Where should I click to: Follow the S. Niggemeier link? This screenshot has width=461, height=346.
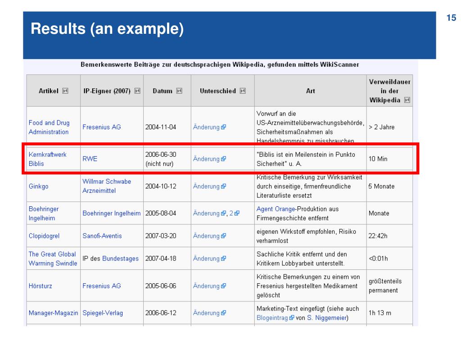(328, 318)
